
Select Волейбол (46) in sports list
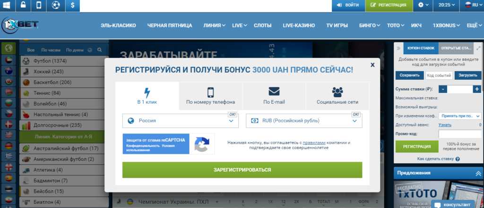point(63,104)
